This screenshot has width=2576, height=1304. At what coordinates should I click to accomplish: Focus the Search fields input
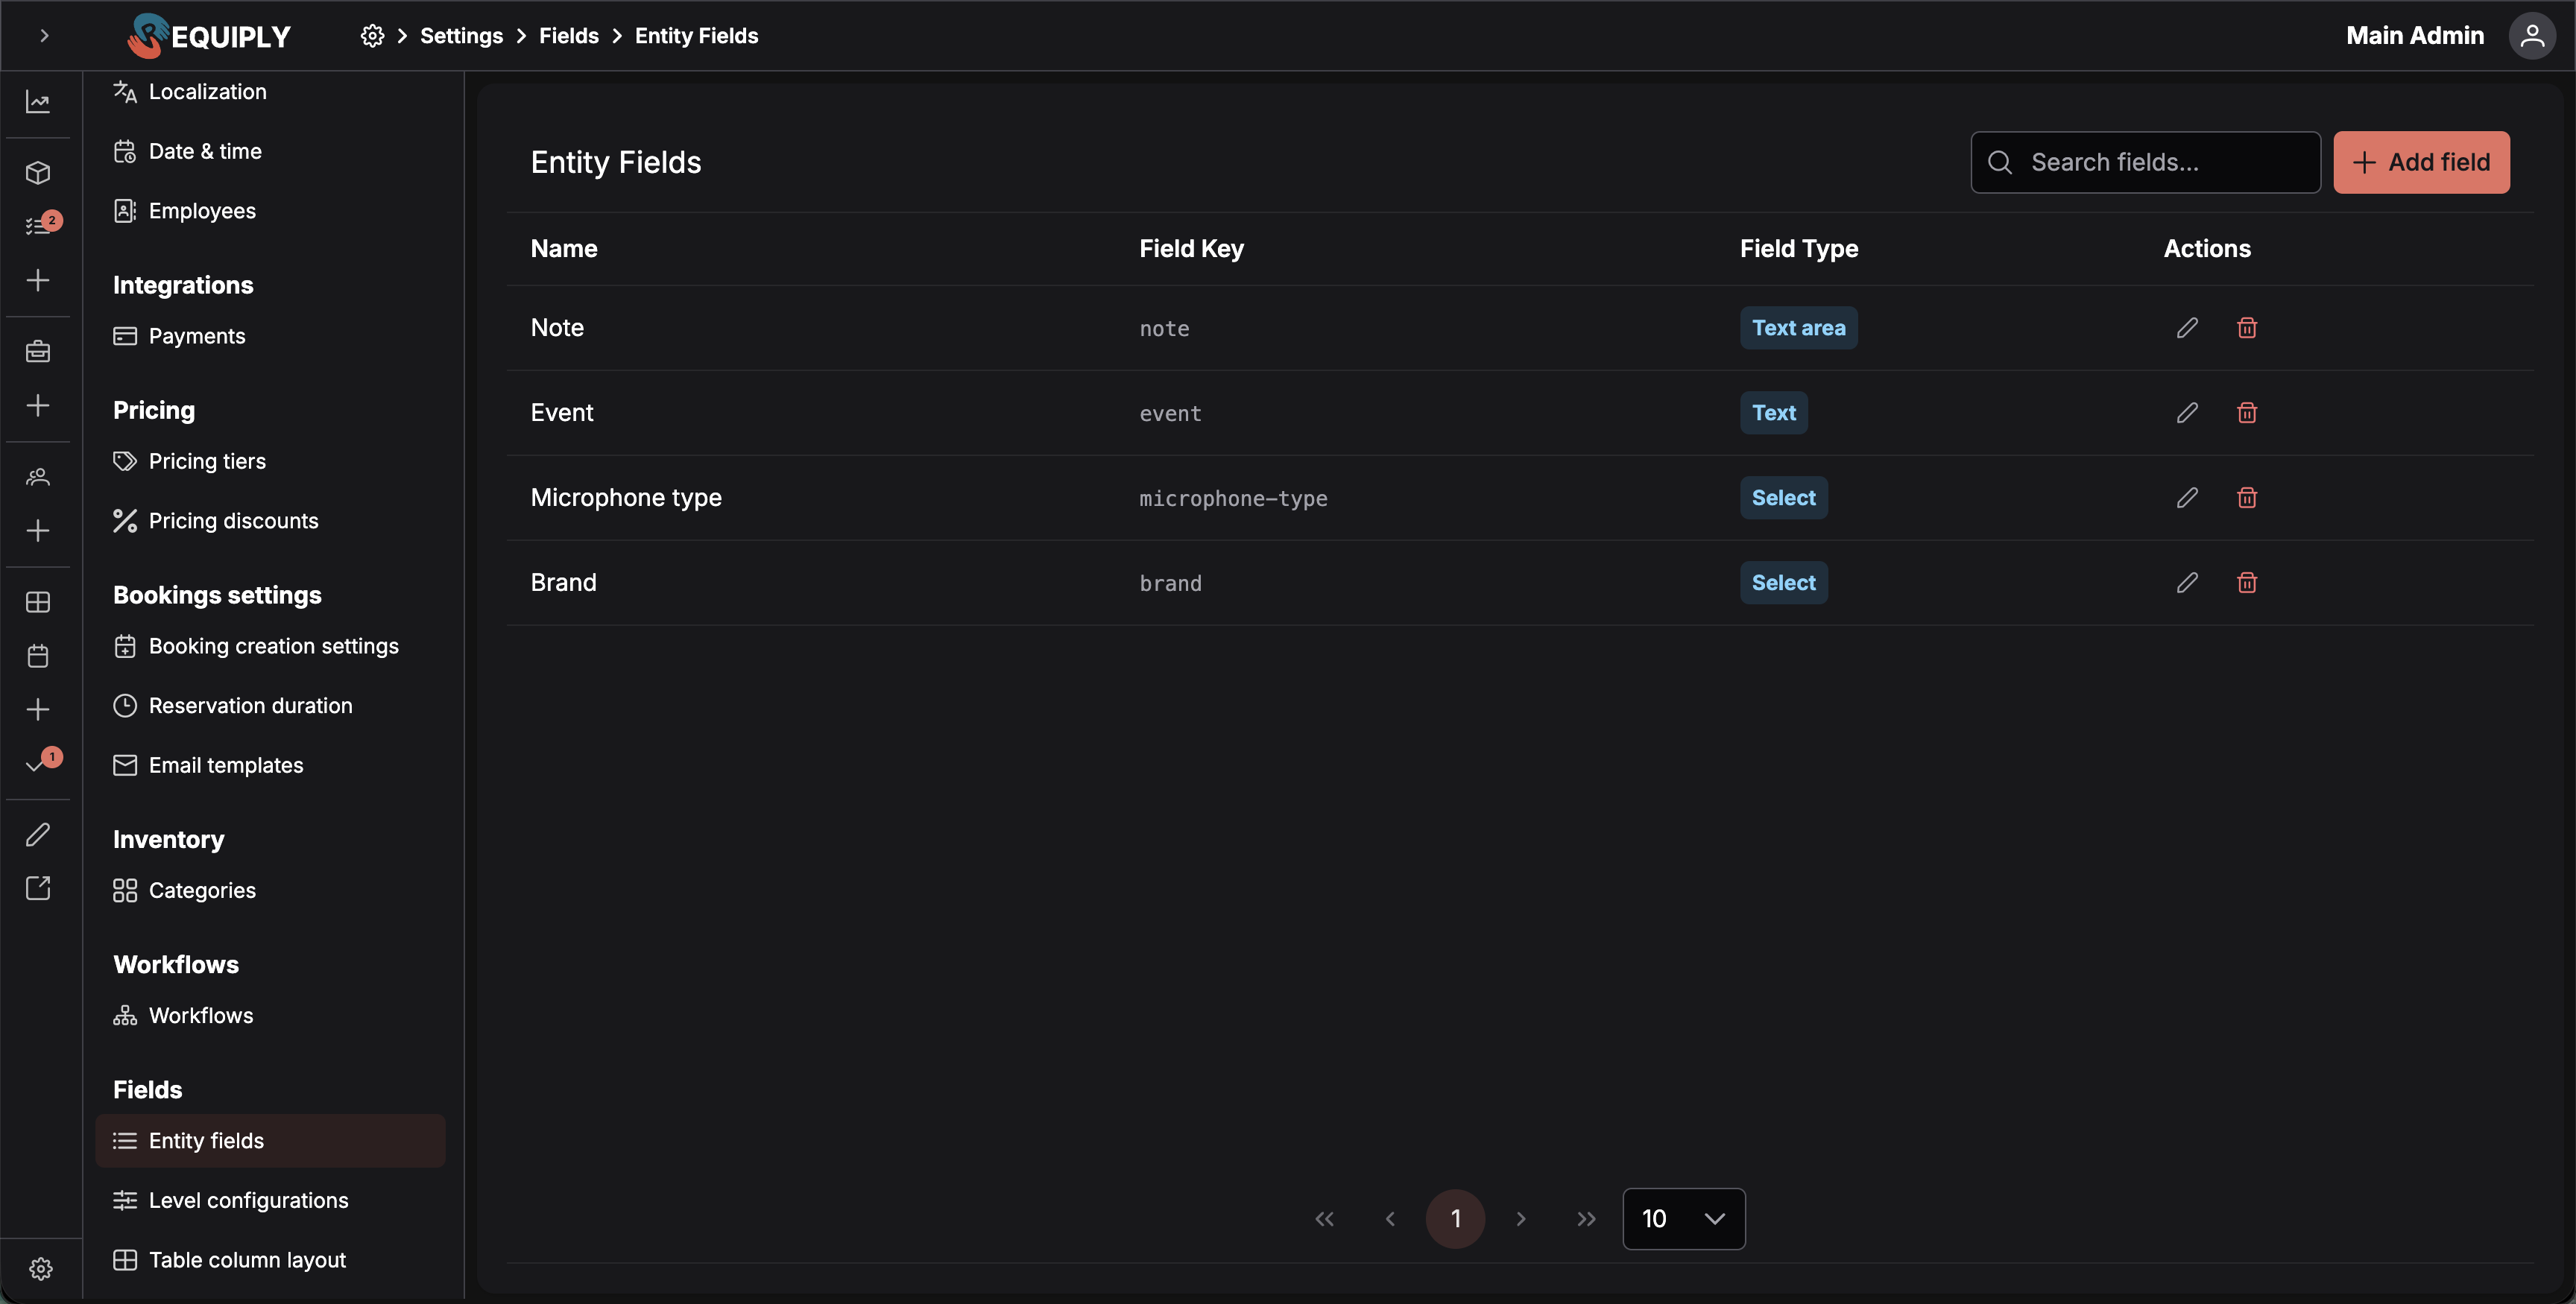click(2145, 162)
